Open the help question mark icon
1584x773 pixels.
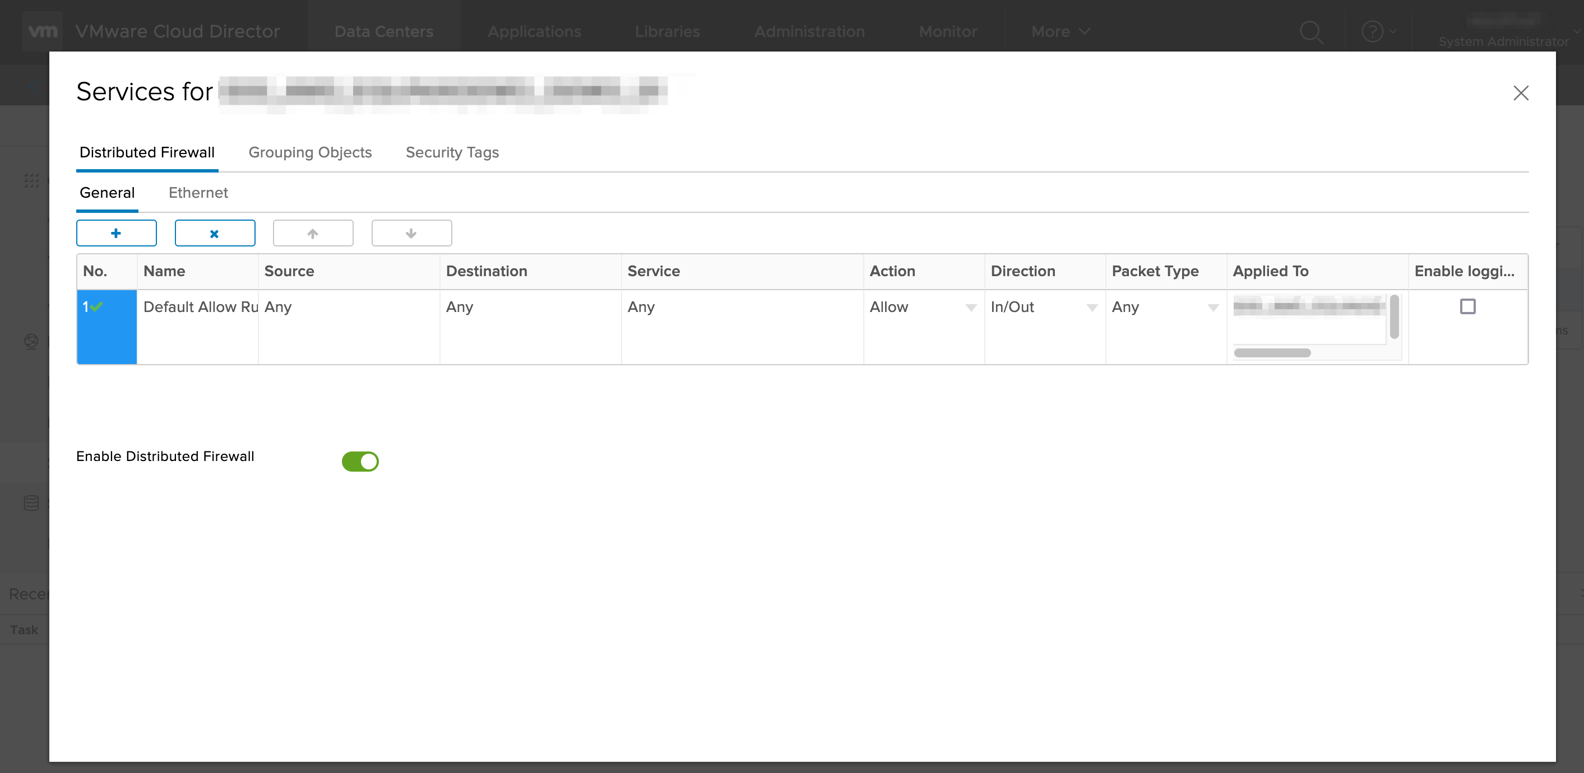pyautogui.click(x=1372, y=31)
